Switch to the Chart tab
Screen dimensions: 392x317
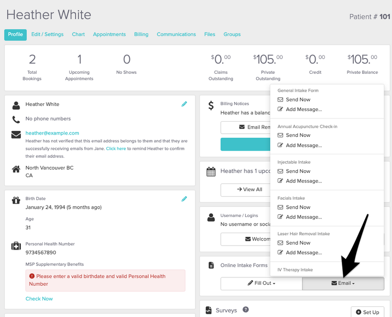point(78,34)
